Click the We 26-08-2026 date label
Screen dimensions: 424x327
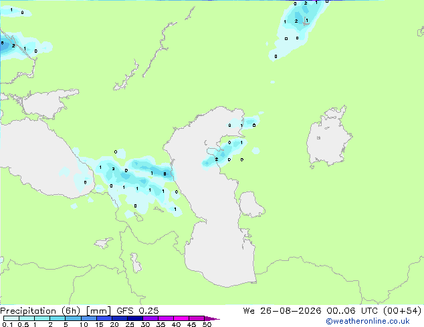click(282, 311)
